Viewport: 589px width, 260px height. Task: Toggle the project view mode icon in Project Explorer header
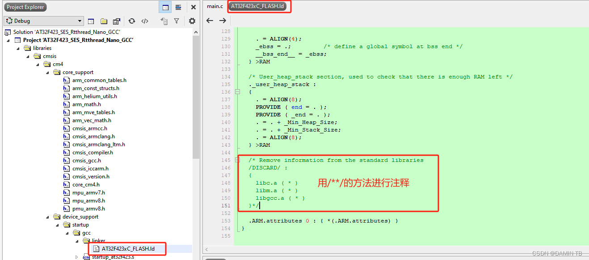click(165, 7)
